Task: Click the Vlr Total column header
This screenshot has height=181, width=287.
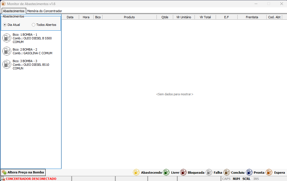Action: 205,17
